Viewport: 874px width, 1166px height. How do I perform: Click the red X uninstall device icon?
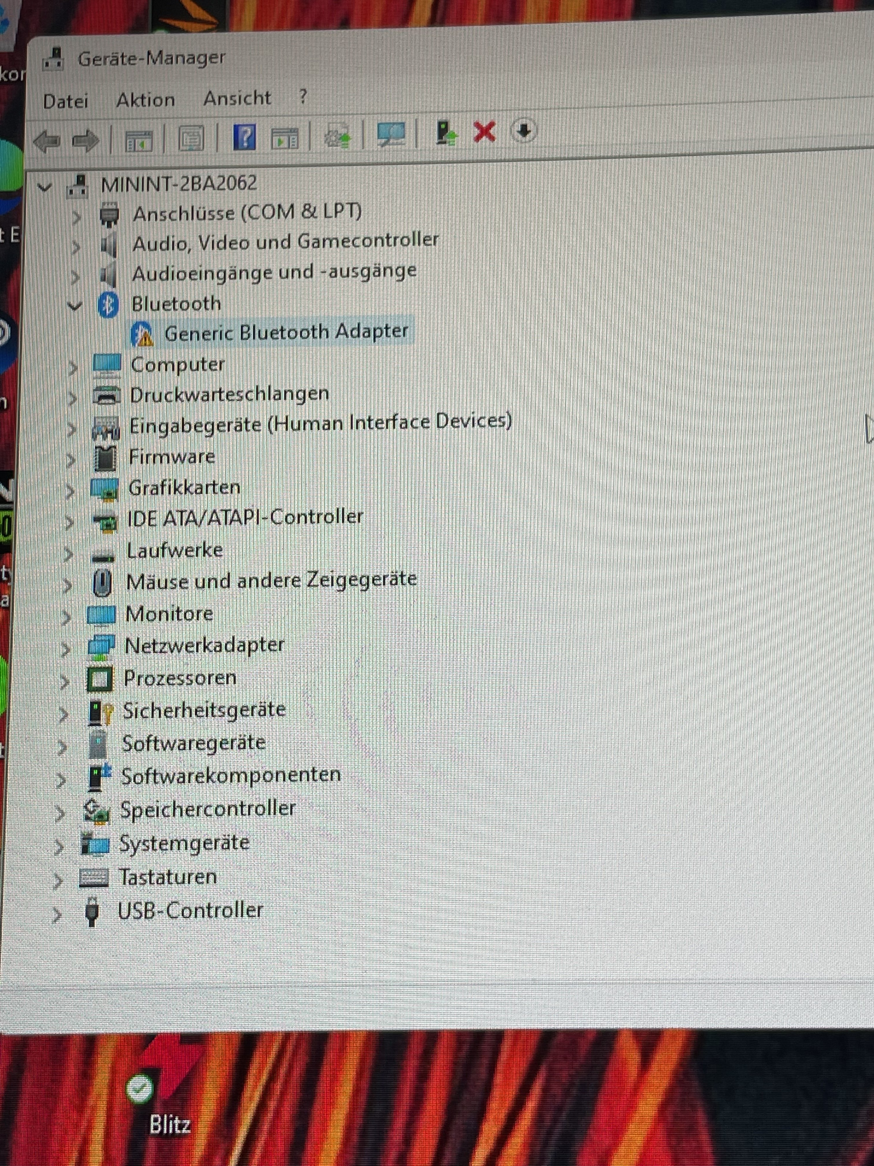coord(484,132)
